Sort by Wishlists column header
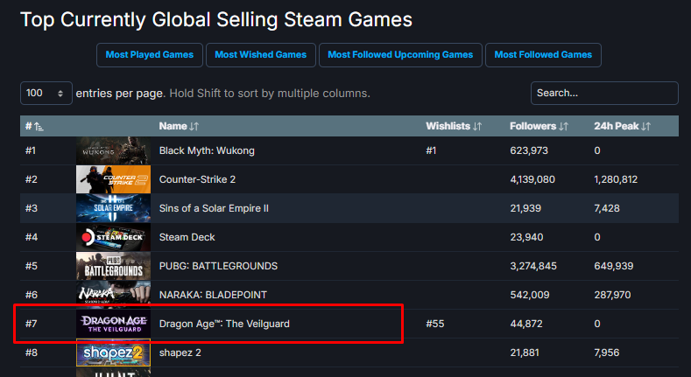Screen dimensions: 691x377 pos(453,127)
